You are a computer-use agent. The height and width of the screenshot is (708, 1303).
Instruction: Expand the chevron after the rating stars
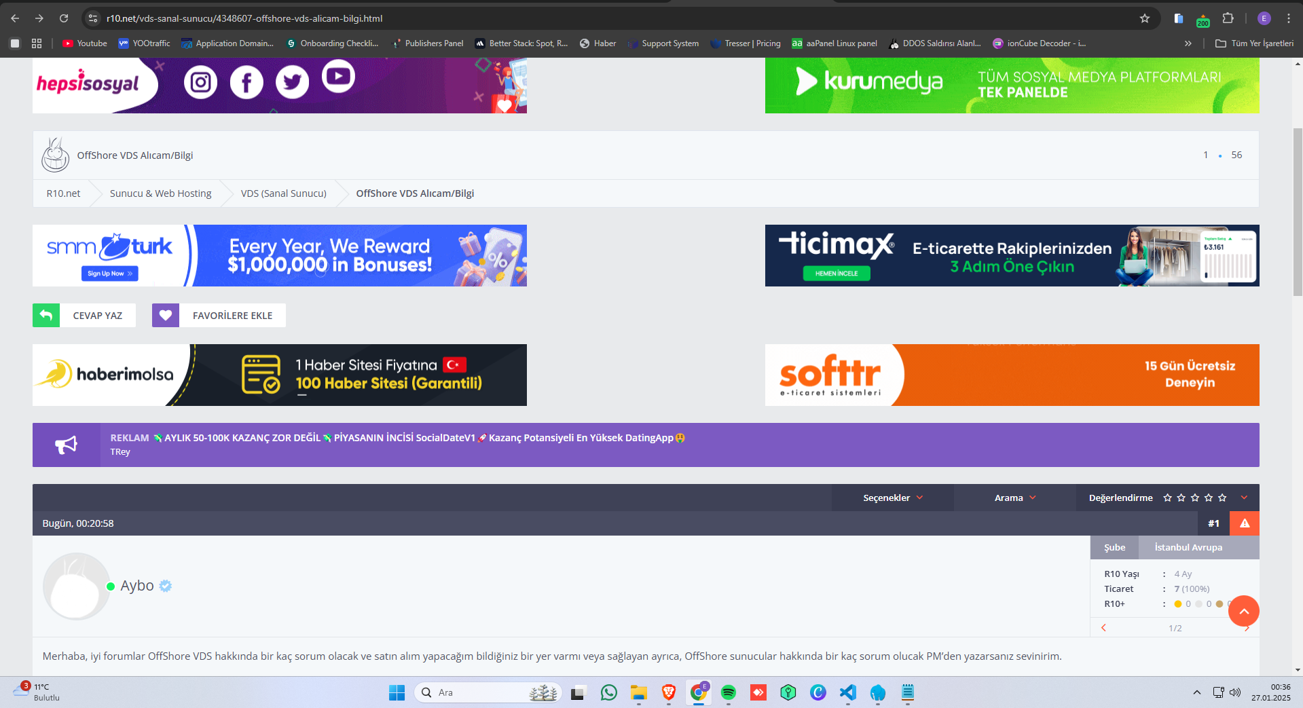coord(1244,498)
